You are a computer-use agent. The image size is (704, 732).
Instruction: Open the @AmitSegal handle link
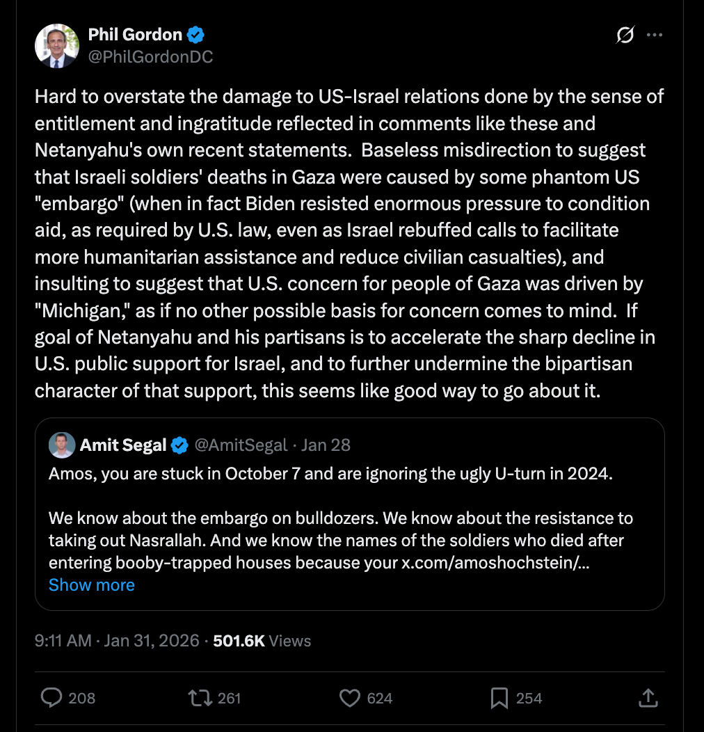(241, 445)
